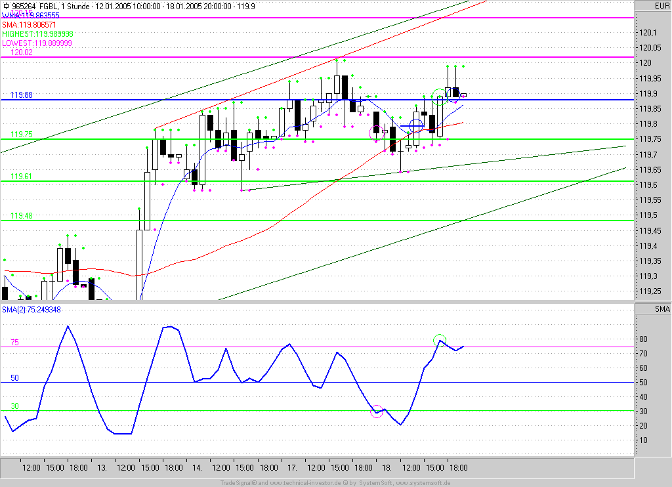Click the green circle on the price chart

pyautogui.click(x=439, y=97)
